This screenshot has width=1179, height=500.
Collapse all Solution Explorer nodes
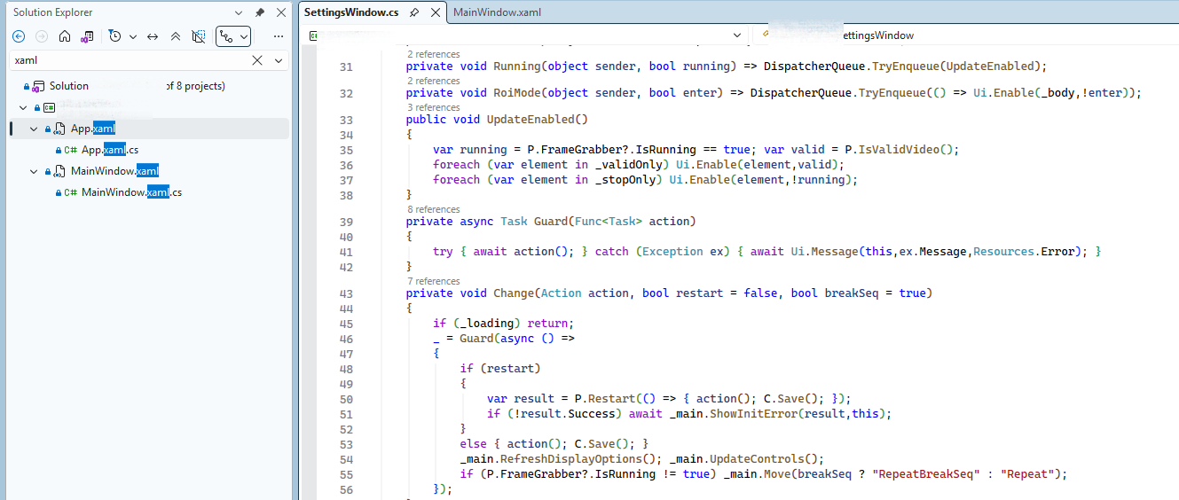click(176, 36)
